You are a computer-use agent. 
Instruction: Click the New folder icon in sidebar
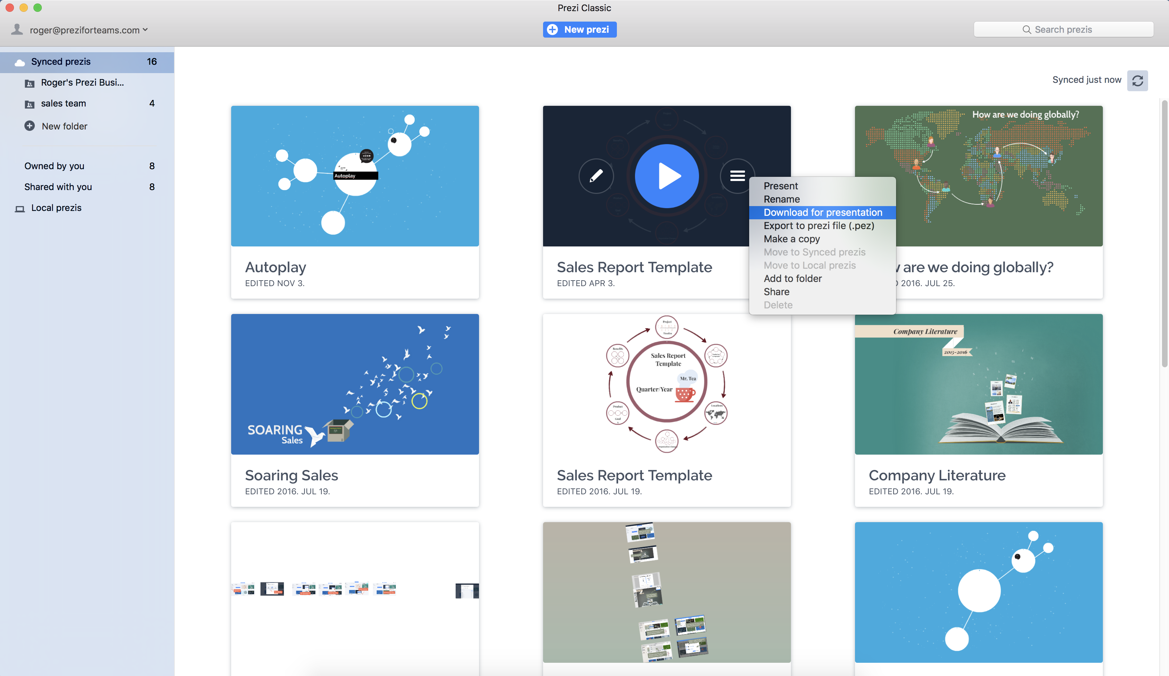pyautogui.click(x=28, y=126)
